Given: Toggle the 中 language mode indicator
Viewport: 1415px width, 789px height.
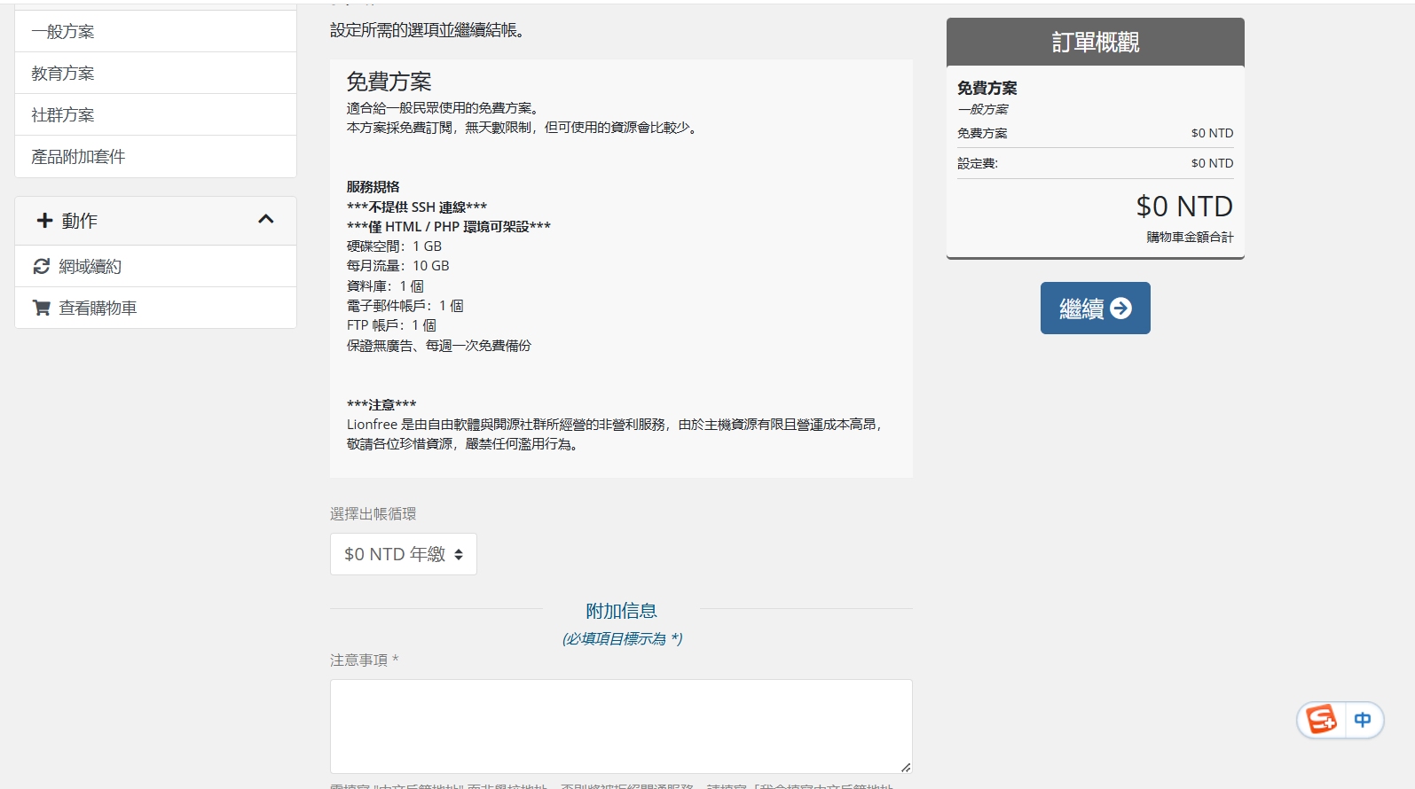Looking at the screenshot, I should (x=1363, y=719).
